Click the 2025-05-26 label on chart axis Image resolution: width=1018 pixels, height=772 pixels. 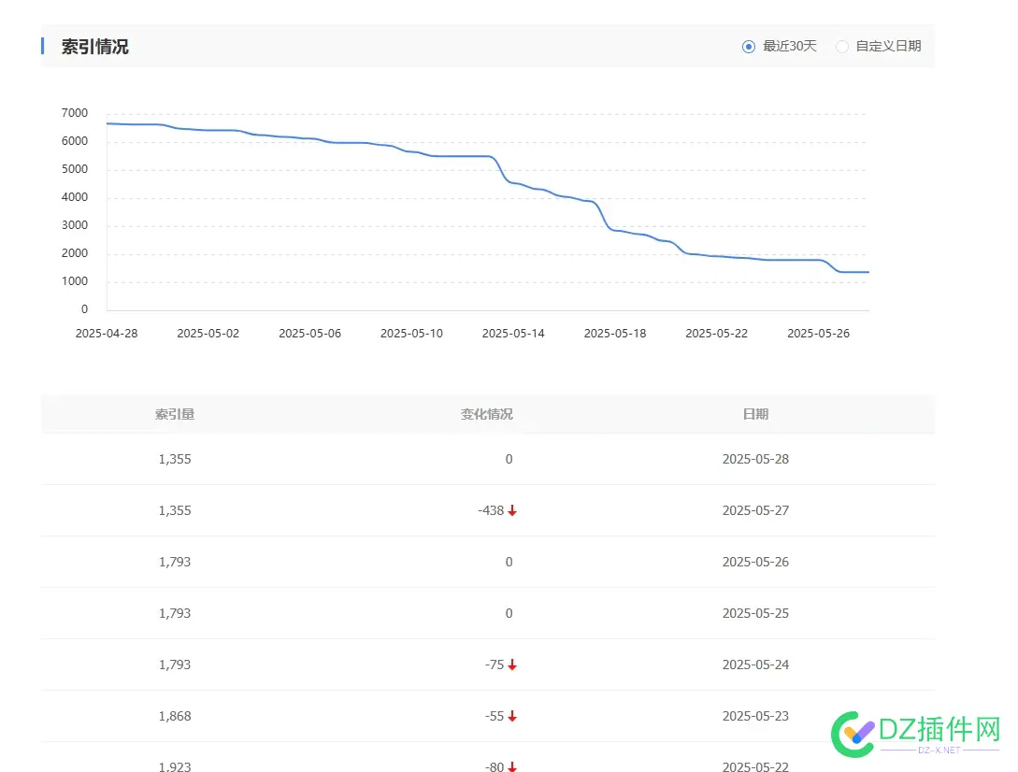click(818, 334)
